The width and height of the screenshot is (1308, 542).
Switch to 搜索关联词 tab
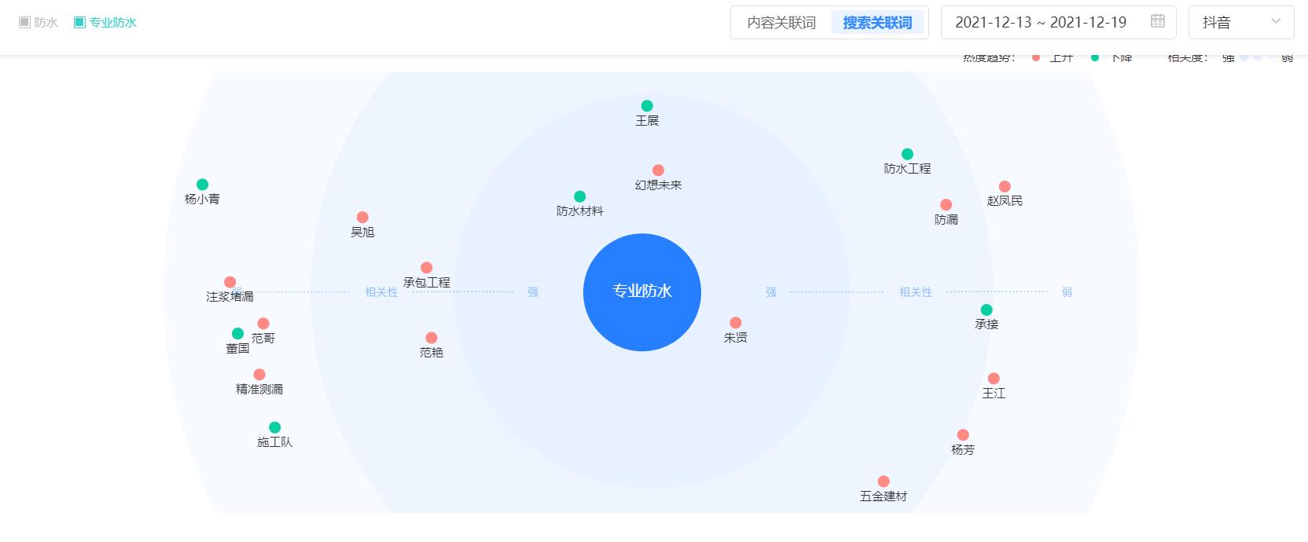tap(877, 23)
